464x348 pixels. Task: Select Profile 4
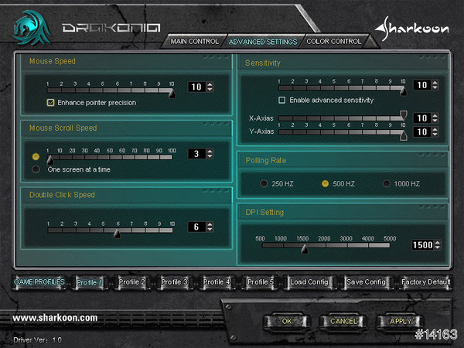217,282
